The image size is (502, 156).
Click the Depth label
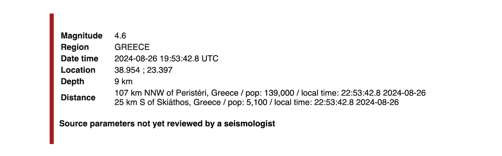72,82
